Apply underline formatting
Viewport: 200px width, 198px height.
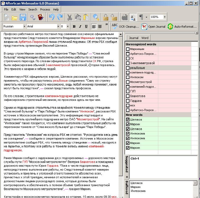(x=86, y=26)
